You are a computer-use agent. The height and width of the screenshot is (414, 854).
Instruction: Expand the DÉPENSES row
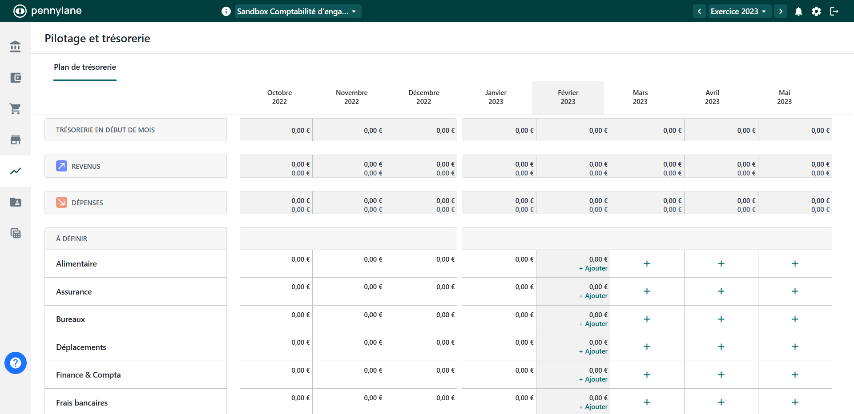pyautogui.click(x=136, y=203)
